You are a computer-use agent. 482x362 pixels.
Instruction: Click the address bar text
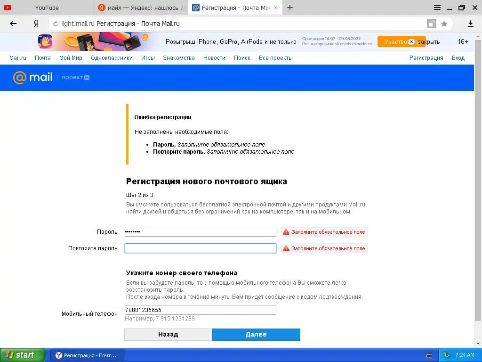click(x=121, y=24)
